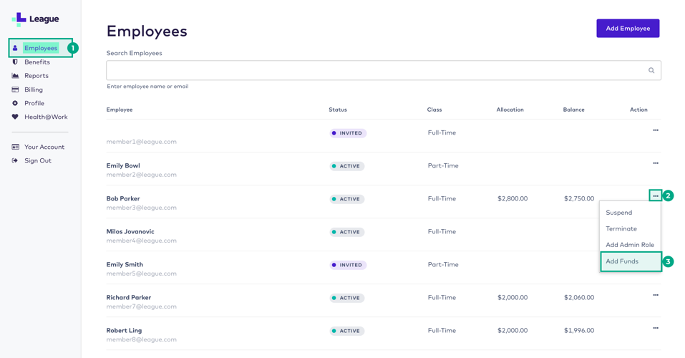Click the Action column header
Image resolution: width=685 pixels, height=358 pixels.
pos(638,110)
